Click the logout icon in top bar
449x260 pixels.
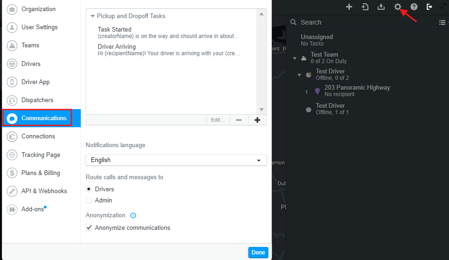click(429, 7)
